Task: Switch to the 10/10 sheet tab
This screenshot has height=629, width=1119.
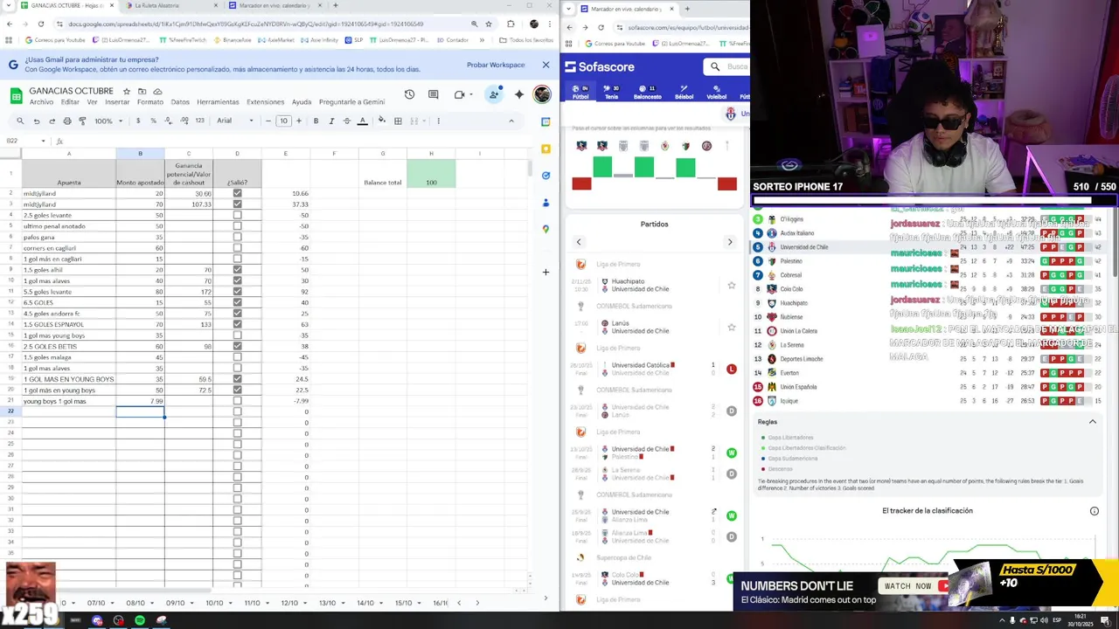Action: (214, 603)
